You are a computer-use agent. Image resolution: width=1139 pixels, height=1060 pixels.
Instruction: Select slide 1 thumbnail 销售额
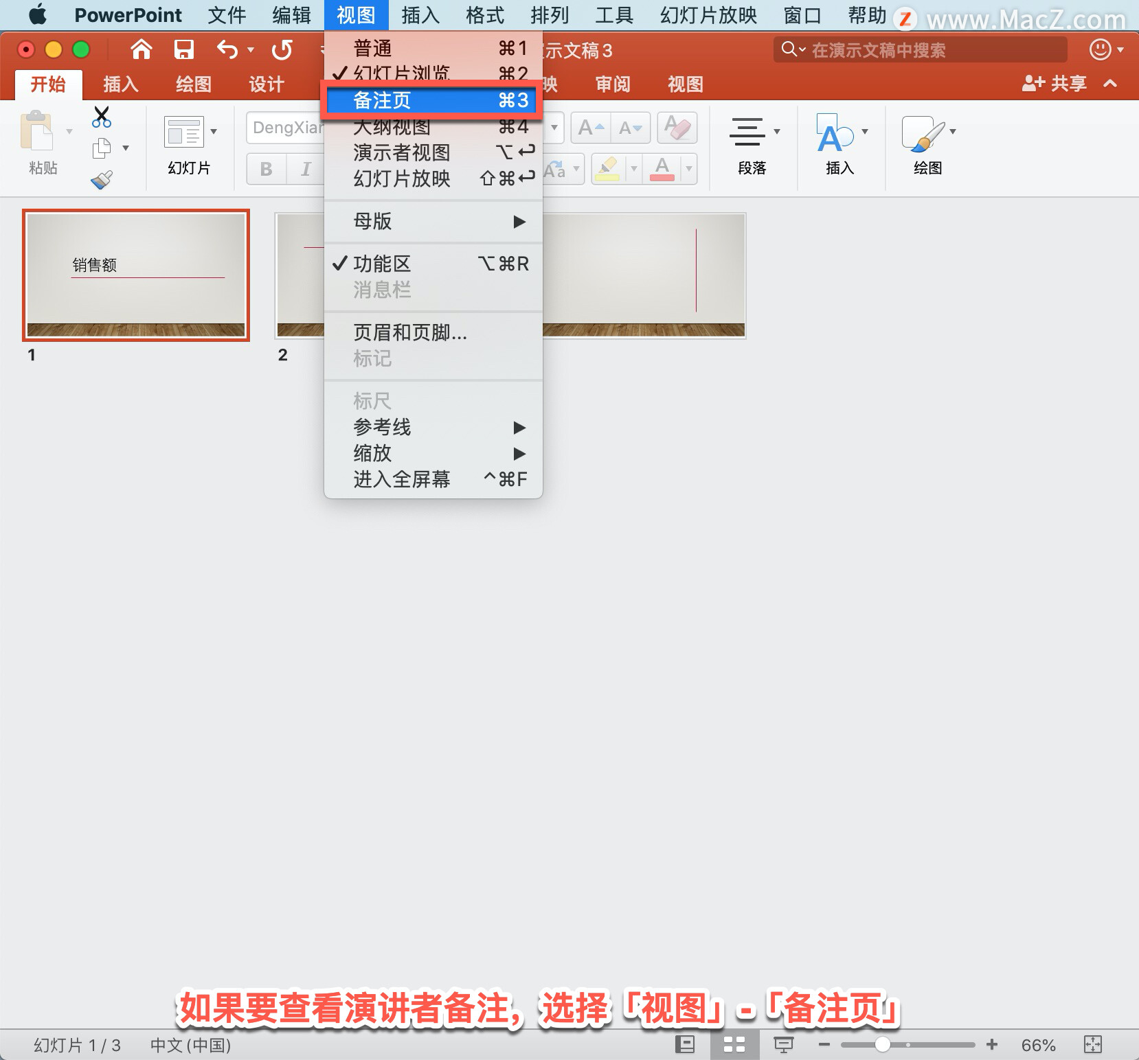pos(136,275)
